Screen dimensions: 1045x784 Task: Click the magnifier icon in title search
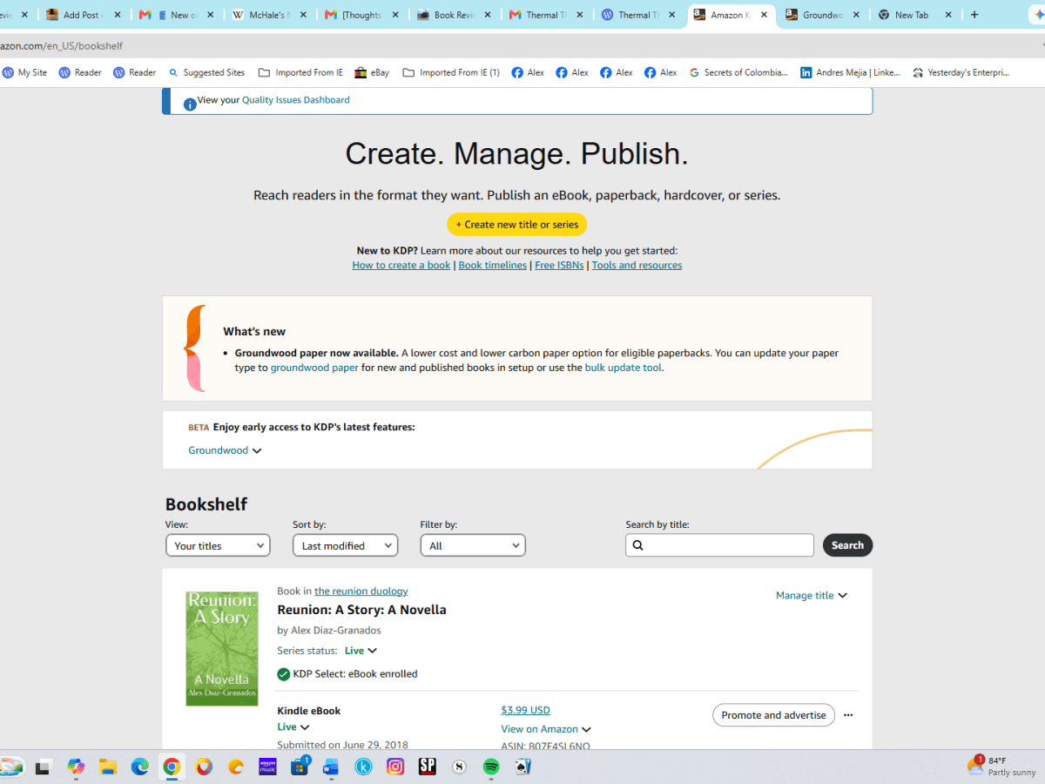coord(637,545)
